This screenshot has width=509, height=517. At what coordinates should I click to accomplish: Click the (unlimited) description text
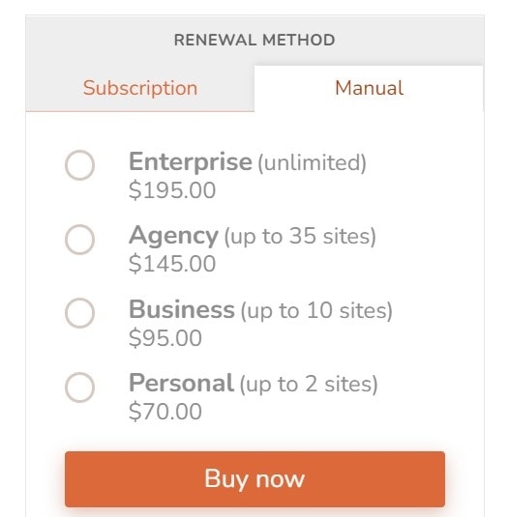click(x=312, y=163)
